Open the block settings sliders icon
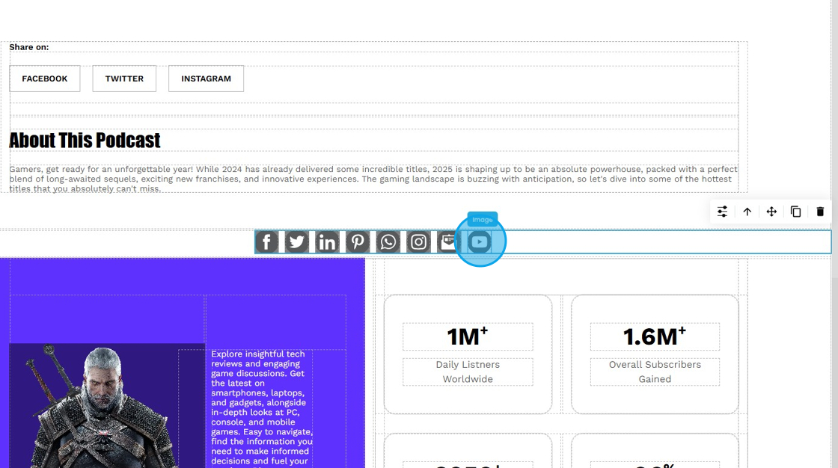This screenshot has height=468, width=838. (722, 212)
